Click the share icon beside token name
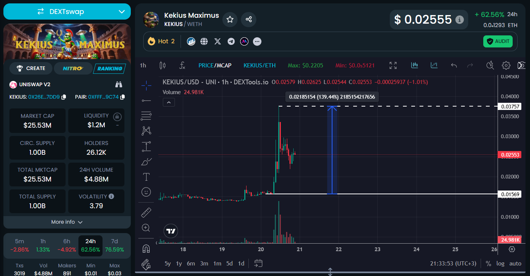 [x=248, y=19]
